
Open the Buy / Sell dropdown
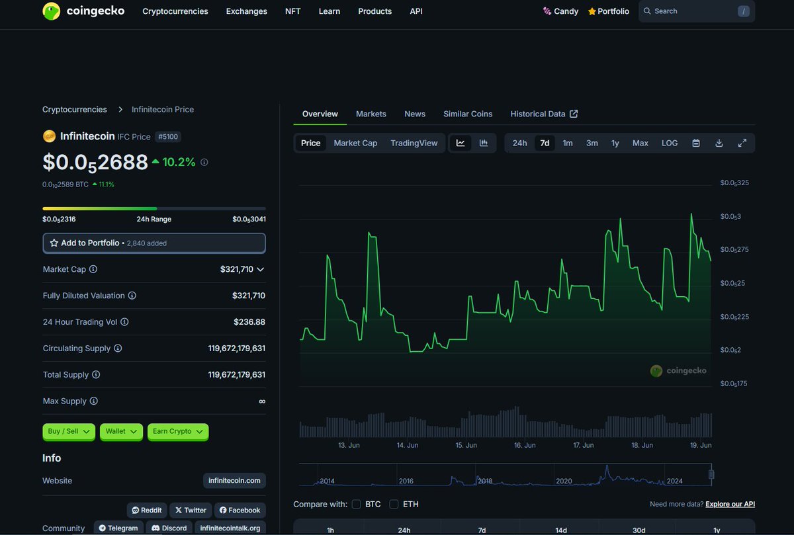pyautogui.click(x=69, y=431)
